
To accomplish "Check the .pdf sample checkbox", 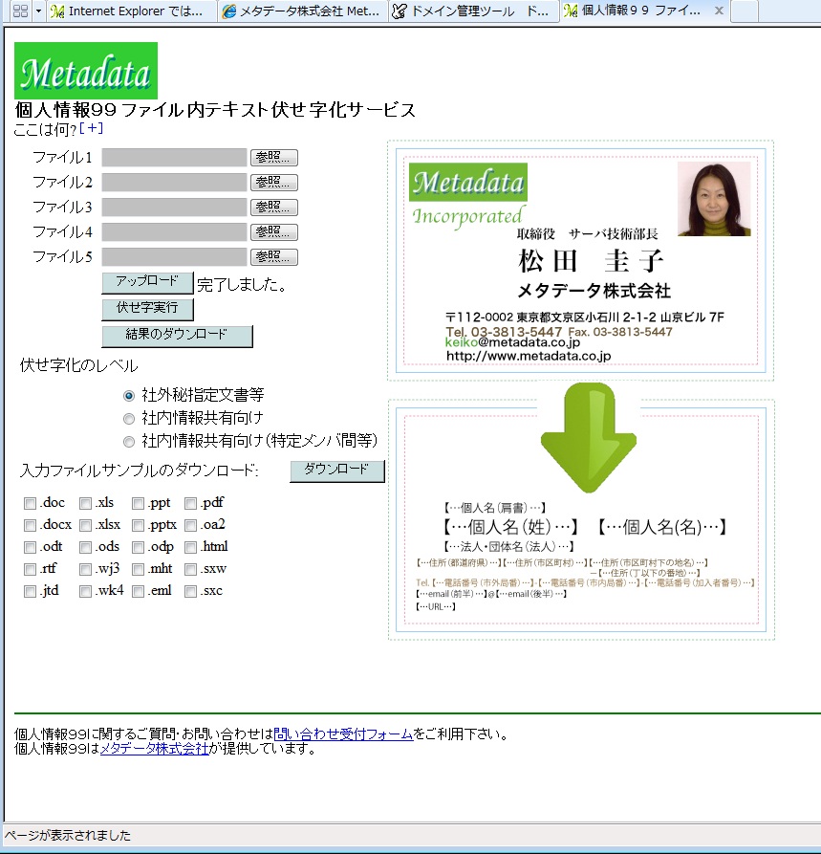I will tap(191, 504).
